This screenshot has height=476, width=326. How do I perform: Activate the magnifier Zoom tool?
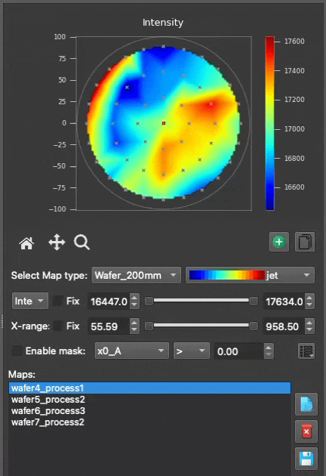click(81, 243)
